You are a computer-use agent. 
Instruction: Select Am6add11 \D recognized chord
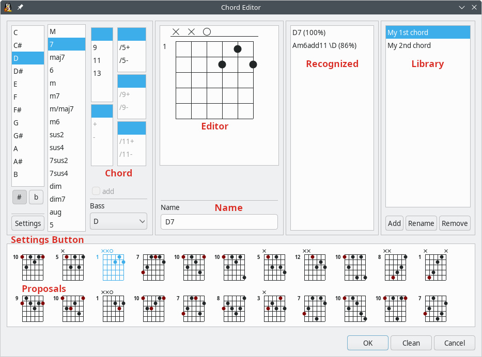point(324,45)
